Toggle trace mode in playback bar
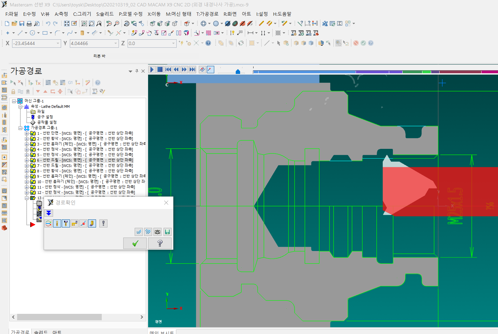This screenshot has width=498, height=334. 202,70
